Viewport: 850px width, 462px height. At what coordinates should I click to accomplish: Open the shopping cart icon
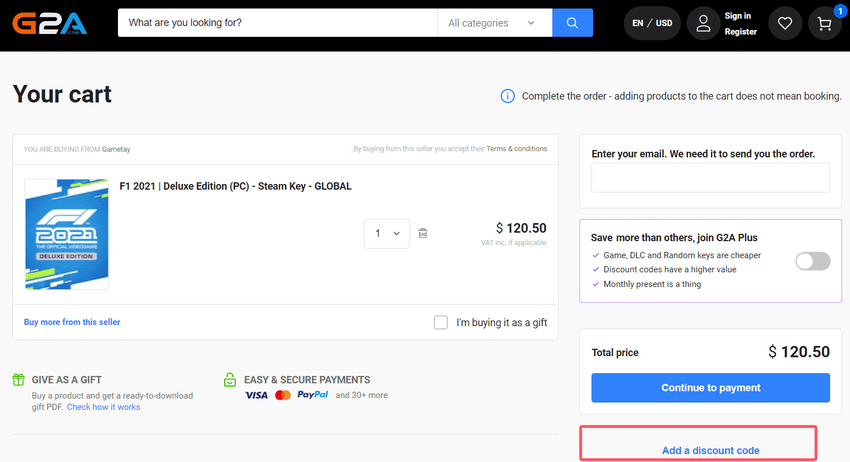[x=824, y=23]
